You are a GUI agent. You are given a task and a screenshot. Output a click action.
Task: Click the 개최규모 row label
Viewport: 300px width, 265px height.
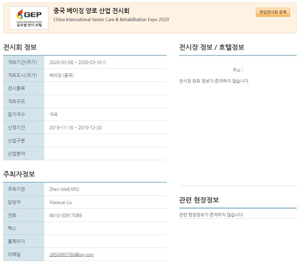click(x=16, y=101)
